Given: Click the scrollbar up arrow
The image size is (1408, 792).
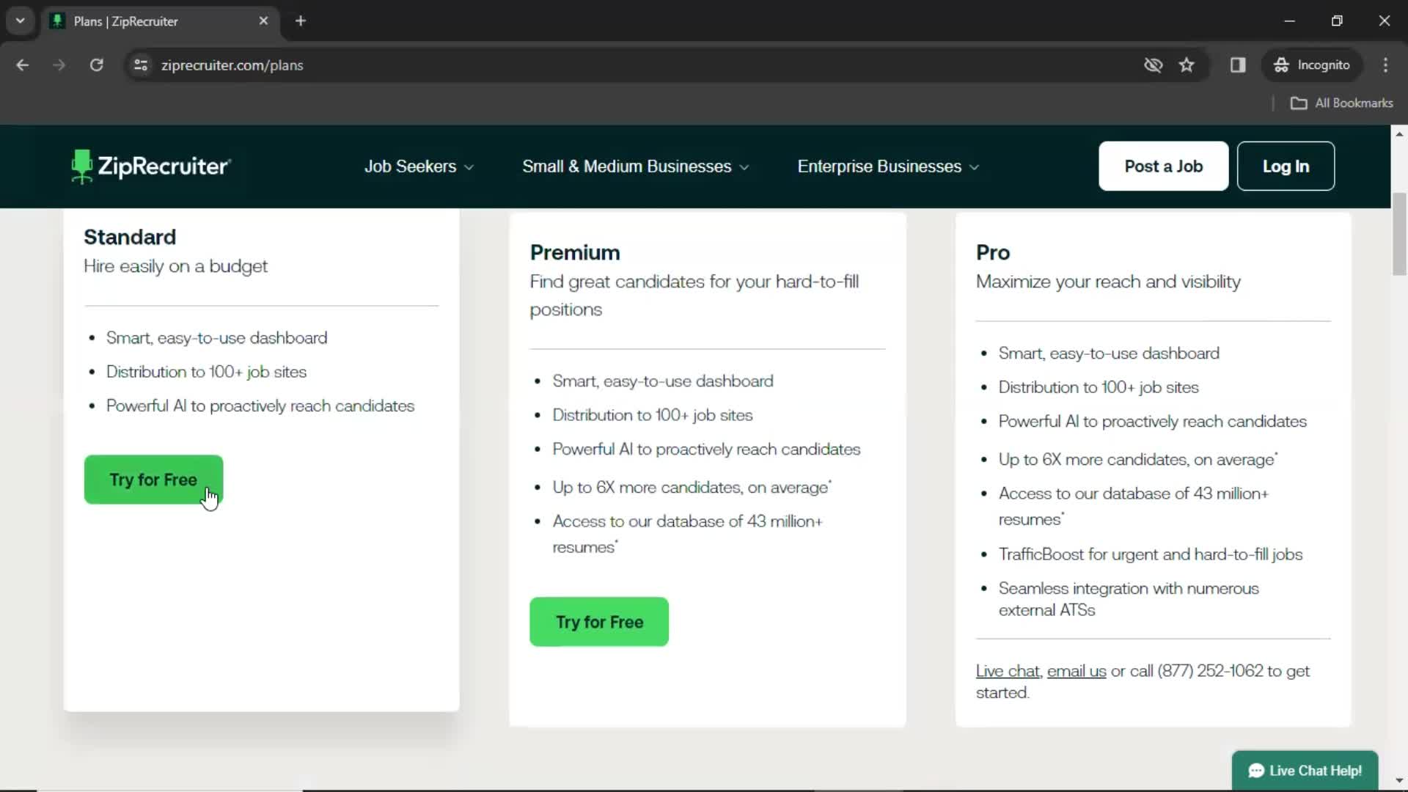Looking at the screenshot, I should (1399, 133).
